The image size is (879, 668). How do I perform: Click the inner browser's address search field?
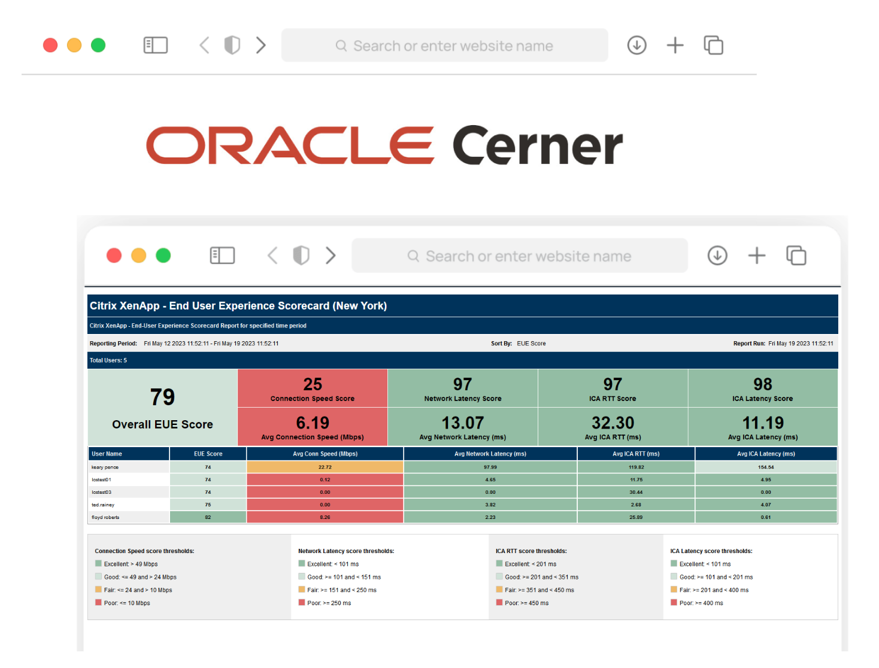[x=520, y=256]
